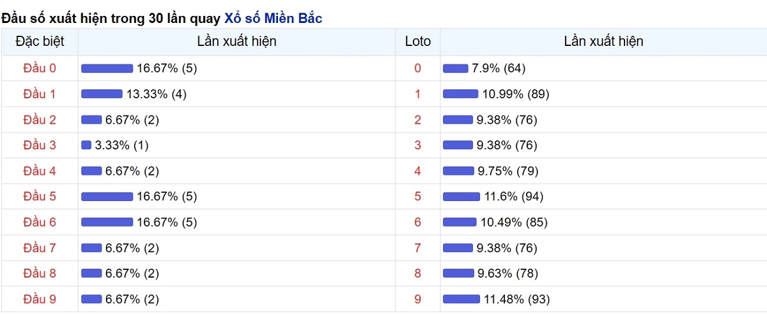Click the Đặc biệt column header
The height and width of the screenshot is (314, 767).
click(40, 41)
